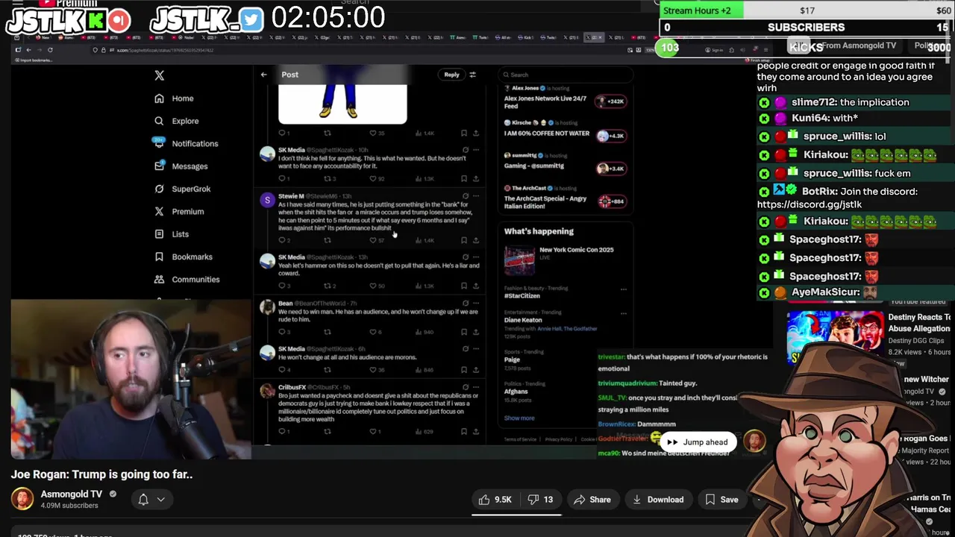
Task: Open Lists in the X sidebar
Action: (x=171, y=234)
